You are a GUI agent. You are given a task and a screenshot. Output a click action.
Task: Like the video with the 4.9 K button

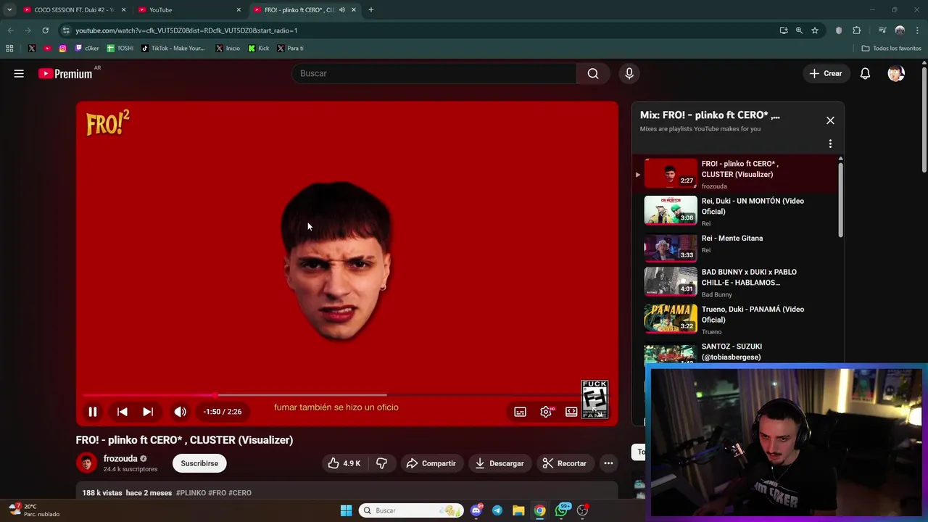[344, 463]
